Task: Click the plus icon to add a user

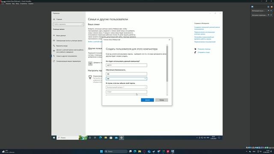Action: click(90, 64)
